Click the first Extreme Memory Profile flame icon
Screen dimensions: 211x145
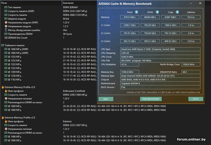point(3,87)
